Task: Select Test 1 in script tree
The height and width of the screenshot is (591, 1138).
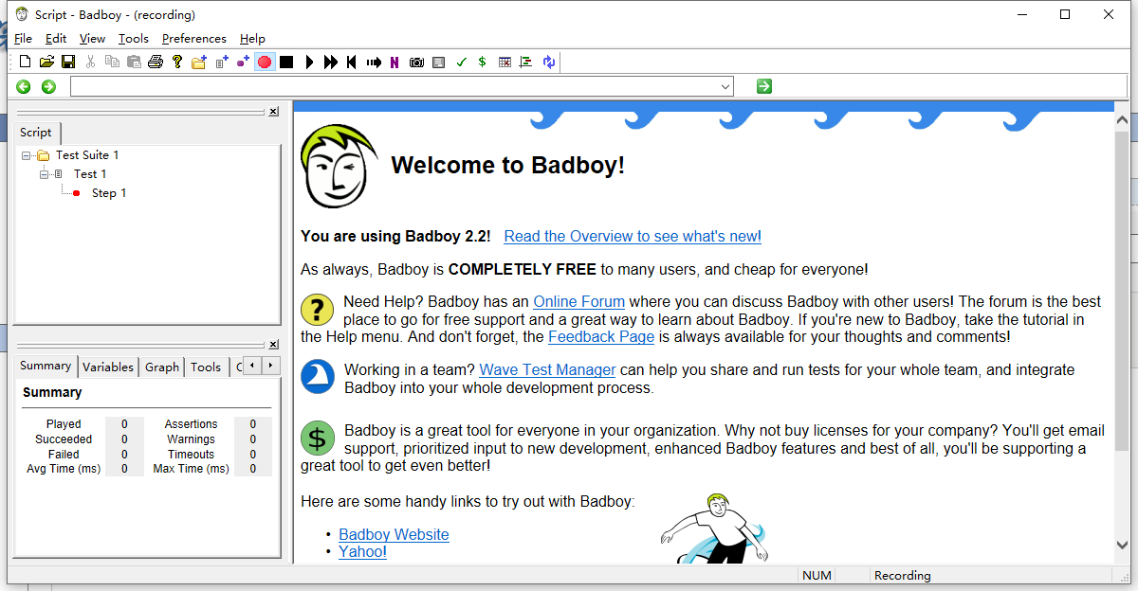Action: 90,174
